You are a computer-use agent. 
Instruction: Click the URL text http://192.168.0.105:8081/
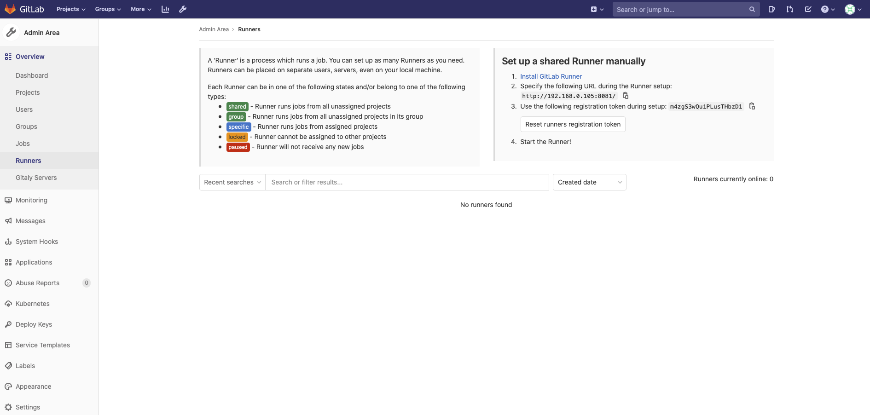[569, 96]
